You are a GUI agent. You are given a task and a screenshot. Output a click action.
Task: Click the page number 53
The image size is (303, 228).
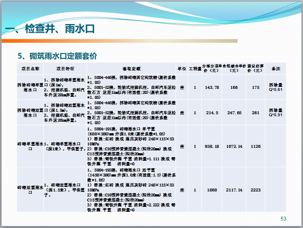click(284, 219)
